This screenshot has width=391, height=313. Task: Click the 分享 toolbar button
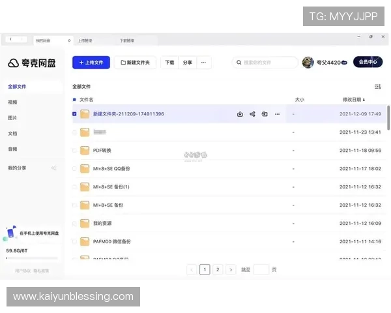pyautogui.click(x=188, y=63)
